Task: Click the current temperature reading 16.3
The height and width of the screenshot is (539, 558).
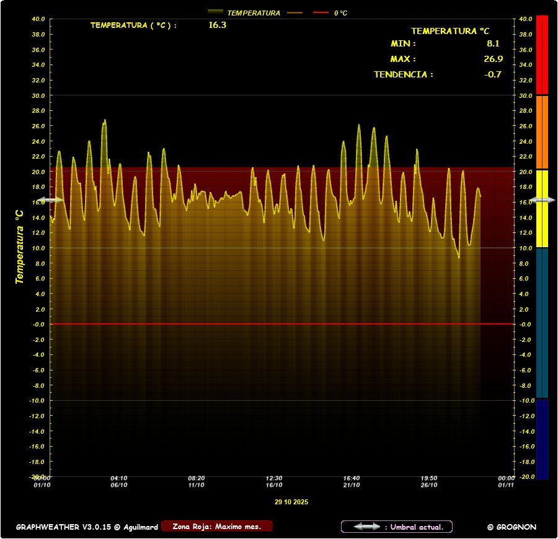Action: pos(218,25)
